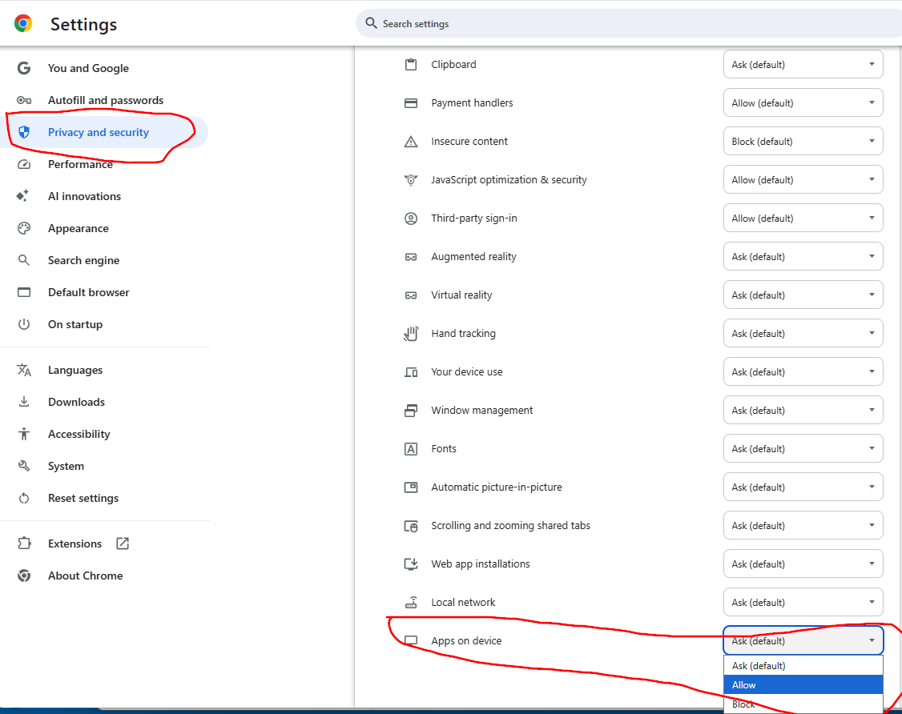The width and height of the screenshot is (902, 714).
Task: Click the Extensions open-in-new-tab icon
Action: point(123,544)
